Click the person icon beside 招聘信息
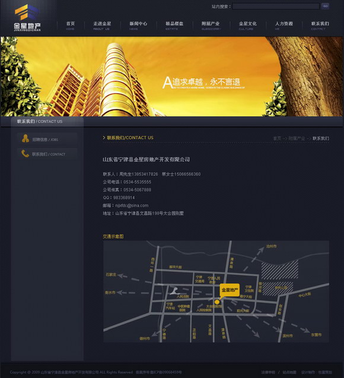Viewport: 344px width, 378px height. [x=26, y=139]
